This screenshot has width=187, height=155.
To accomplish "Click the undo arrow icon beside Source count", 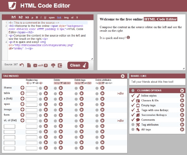I will coord(22,65).
